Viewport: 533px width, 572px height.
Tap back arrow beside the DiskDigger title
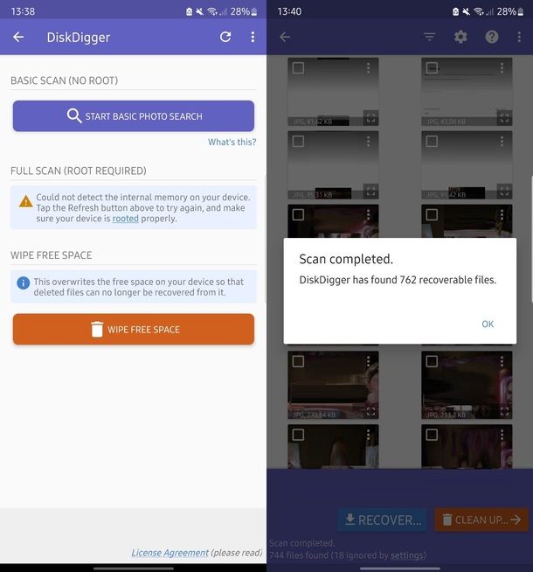click(x=18, y=37)
